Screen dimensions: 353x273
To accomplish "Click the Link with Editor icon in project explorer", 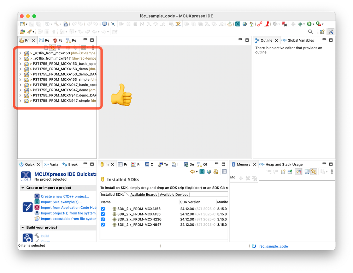I will point(52,47).
